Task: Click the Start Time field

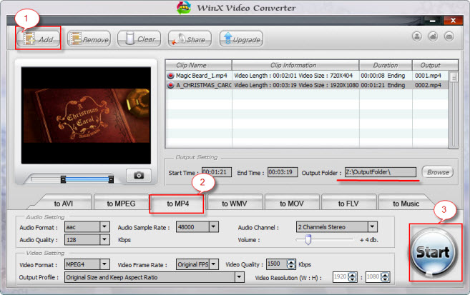Action: coord(217,172)
